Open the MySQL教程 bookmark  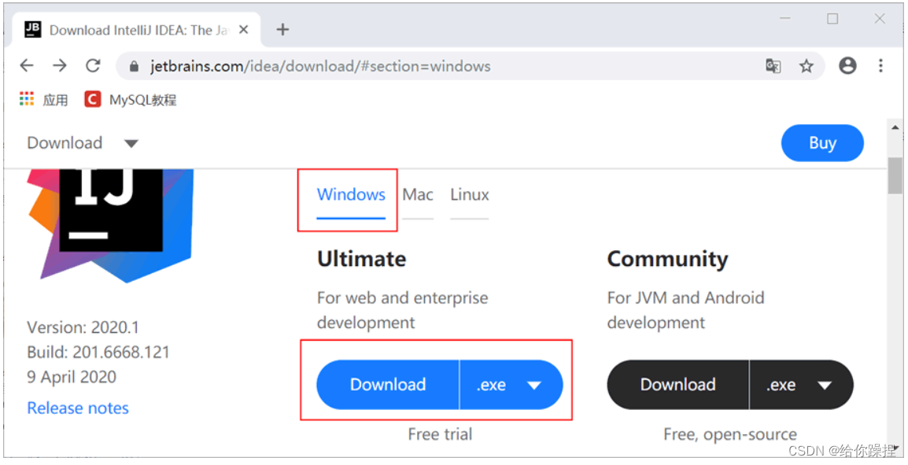point(131,100)
